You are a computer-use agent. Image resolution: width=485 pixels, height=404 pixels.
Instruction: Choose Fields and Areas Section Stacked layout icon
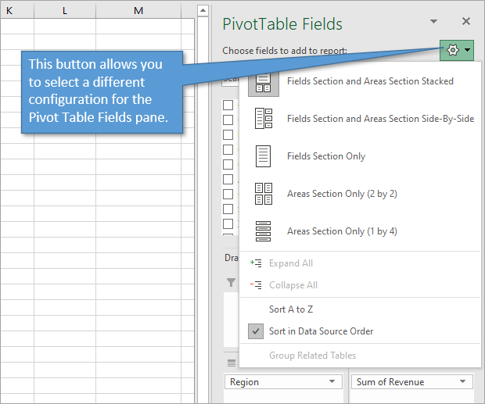pyautogui.click(x=264, y=81)
